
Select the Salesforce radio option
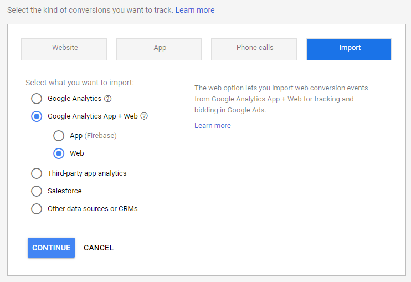[x=37, y=191]
